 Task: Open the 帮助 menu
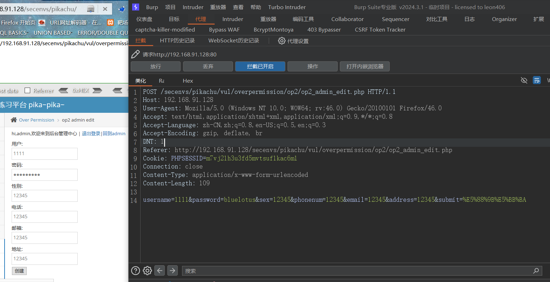[256, 7]
